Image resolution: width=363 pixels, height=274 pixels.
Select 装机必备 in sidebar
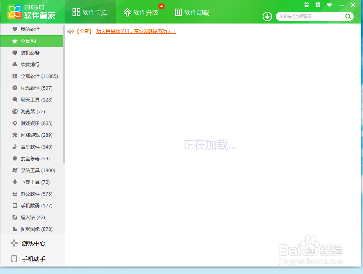point(32,53)
